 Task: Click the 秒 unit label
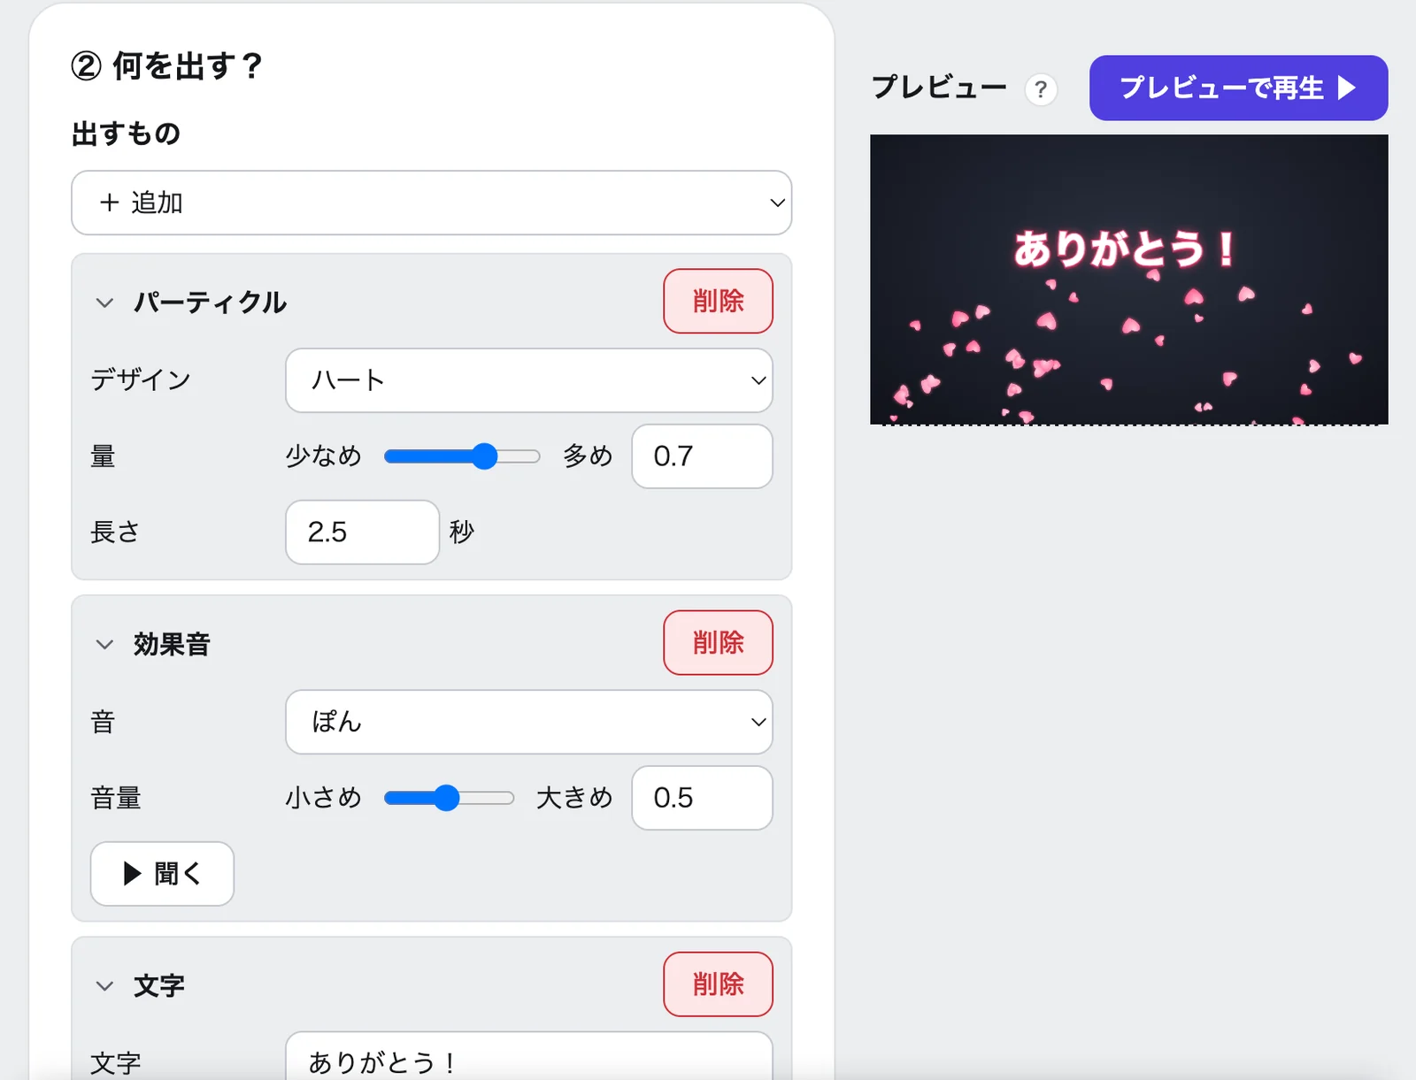pyautogui.click(x=462, y=532)
